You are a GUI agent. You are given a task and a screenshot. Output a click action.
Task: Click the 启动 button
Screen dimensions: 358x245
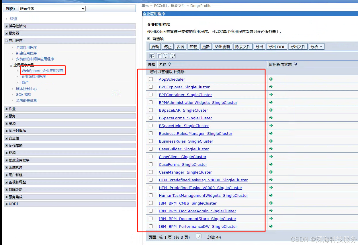155,47
